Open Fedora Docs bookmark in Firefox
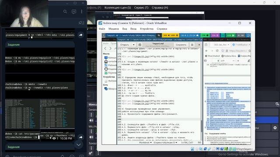Image resolution: width=280 pixels, height=157 pixels. click(x=229, y=56)
